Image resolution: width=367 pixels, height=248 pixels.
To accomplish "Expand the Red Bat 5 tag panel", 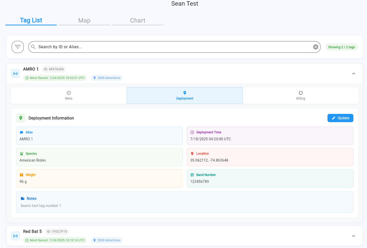I will coord(353,236).
